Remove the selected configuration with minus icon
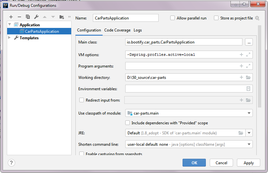The height and width of the screenshot is (173, 268). (x=19, y=17)
